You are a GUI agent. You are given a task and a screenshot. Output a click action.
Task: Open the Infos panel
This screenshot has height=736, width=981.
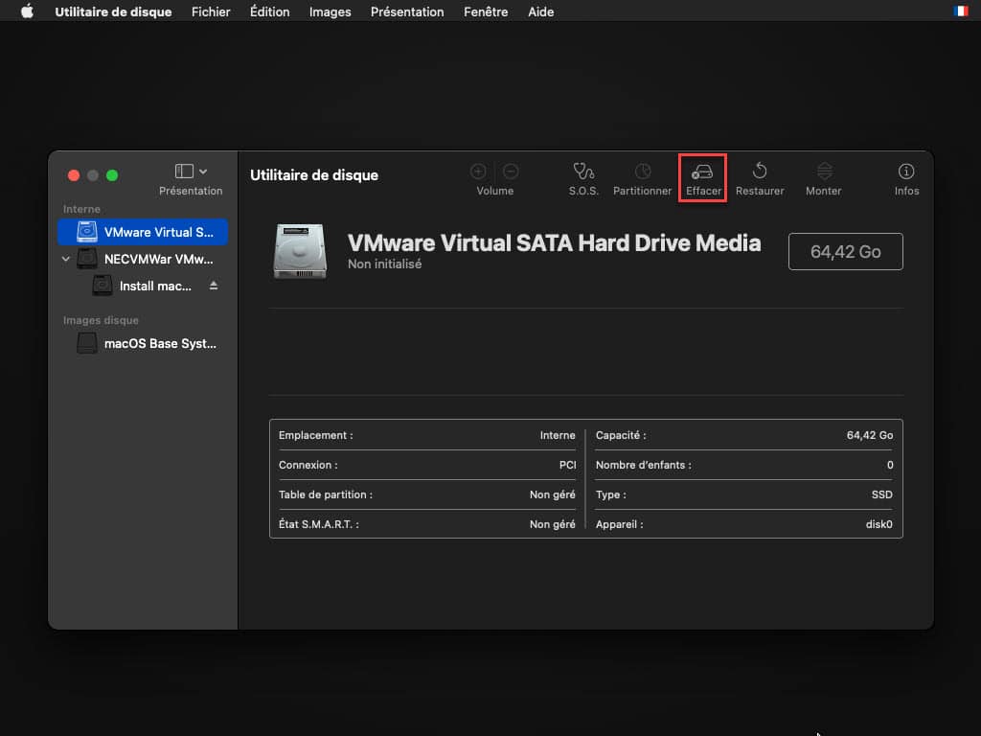pos(906,172)
